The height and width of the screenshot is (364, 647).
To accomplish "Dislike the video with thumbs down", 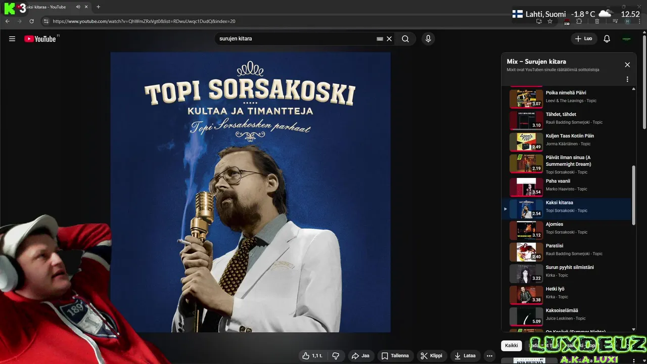I will click(336, 356).
